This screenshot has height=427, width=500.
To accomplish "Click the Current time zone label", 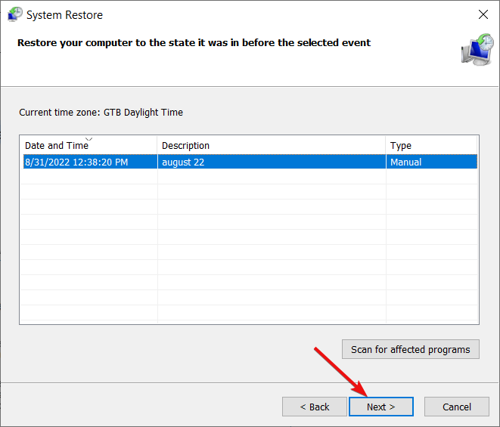I will click(101, 112).
